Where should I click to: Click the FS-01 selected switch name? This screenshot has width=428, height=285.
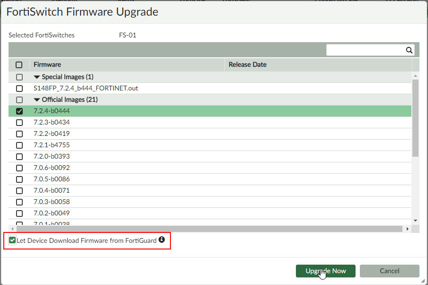click(127, 35)
